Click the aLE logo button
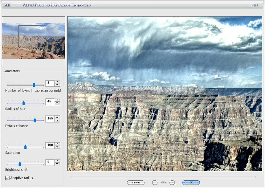 [x=7, y=5]
